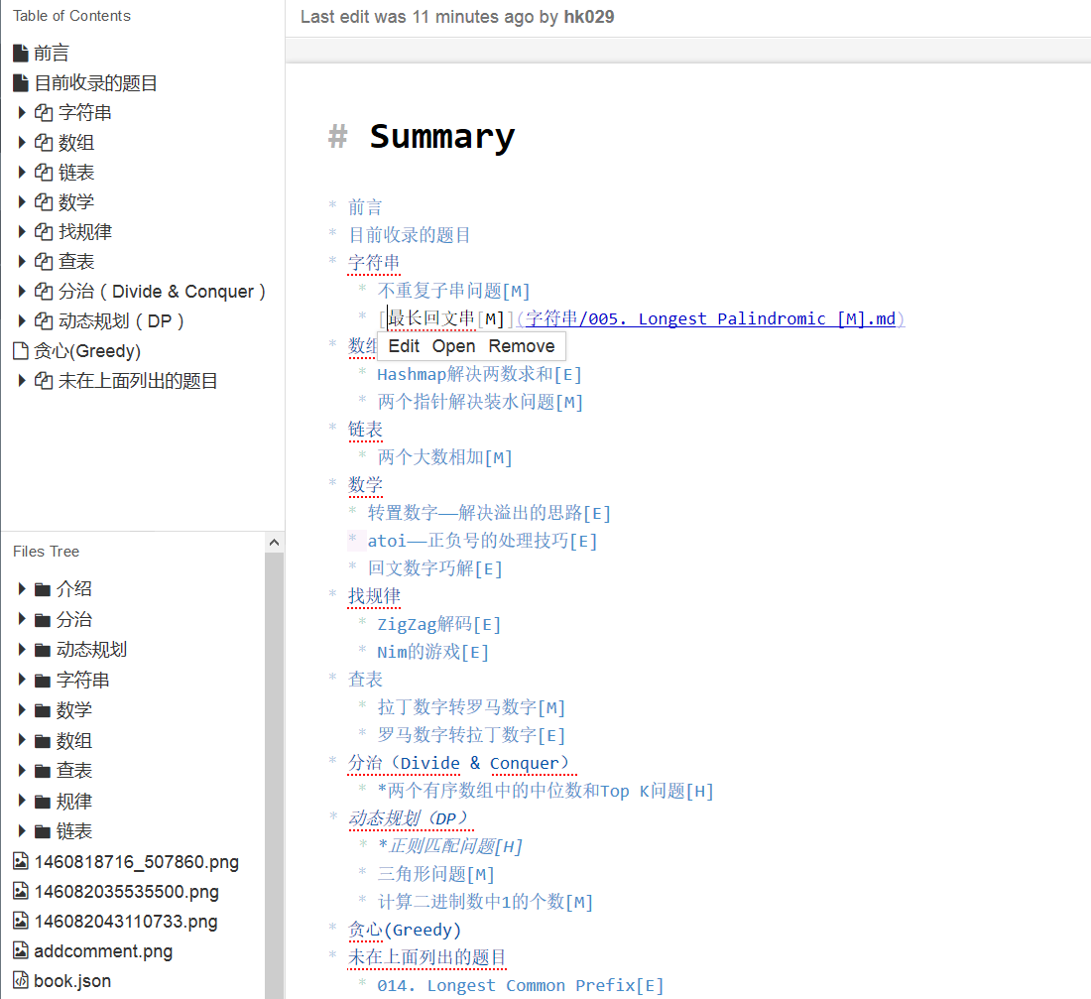This screenshot has height=999, width=1091.
Task: Click the 回文数字巧解[E] line
Action: [x=434, y=568]
